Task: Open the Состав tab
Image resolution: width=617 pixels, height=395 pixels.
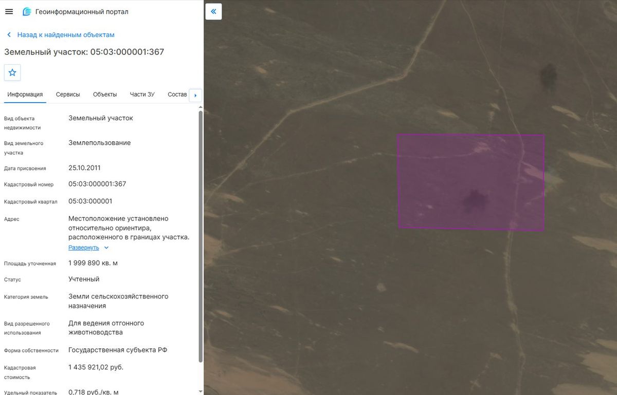Action: pyautogui.click(x=177, y=95)
